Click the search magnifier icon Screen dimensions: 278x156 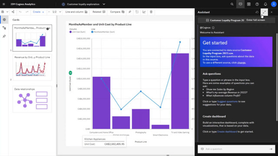[x=232, y=4]
